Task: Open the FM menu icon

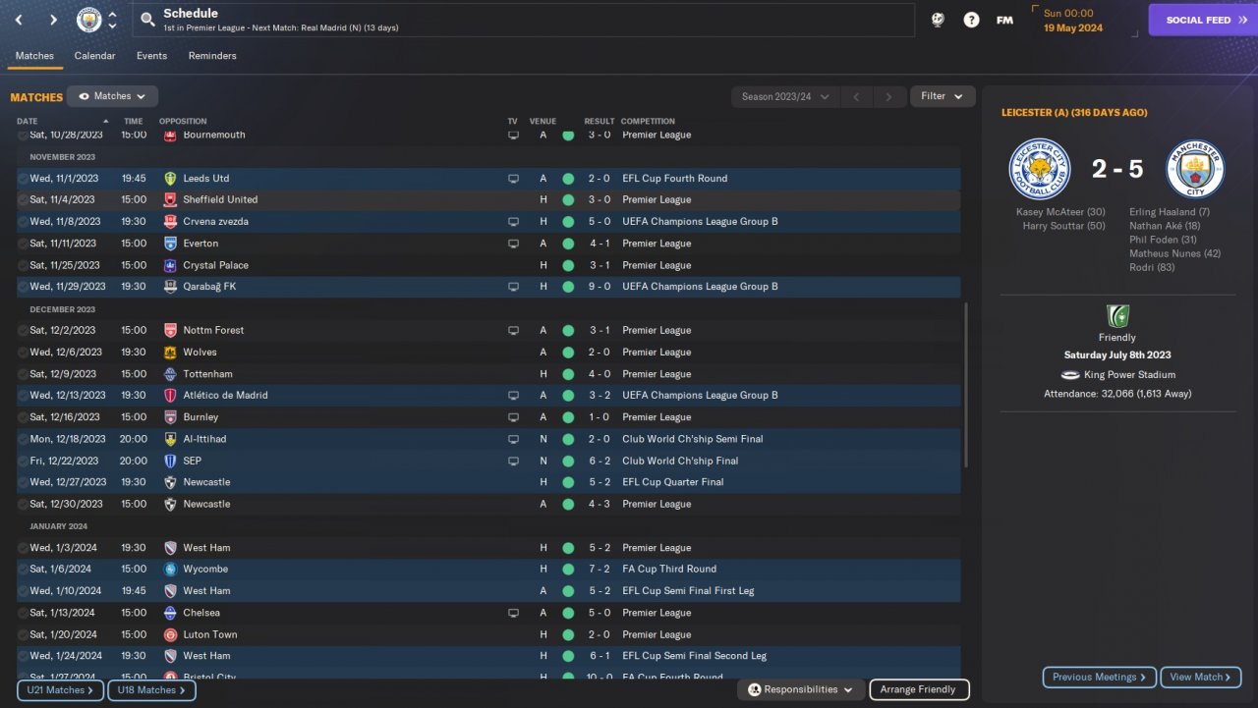Action: click(x=1004, y=20)
